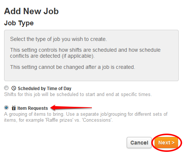Image resolution: width=194 pixels, height=166 pixels.
Task: Click the 'conflicts are detected (if applicable)' line
Action: tap(52, 56)
